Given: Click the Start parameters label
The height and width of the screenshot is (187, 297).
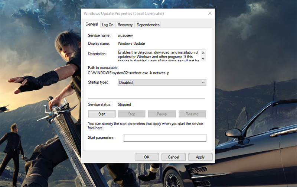Looking at the screenshot, I should pos(101,138).
